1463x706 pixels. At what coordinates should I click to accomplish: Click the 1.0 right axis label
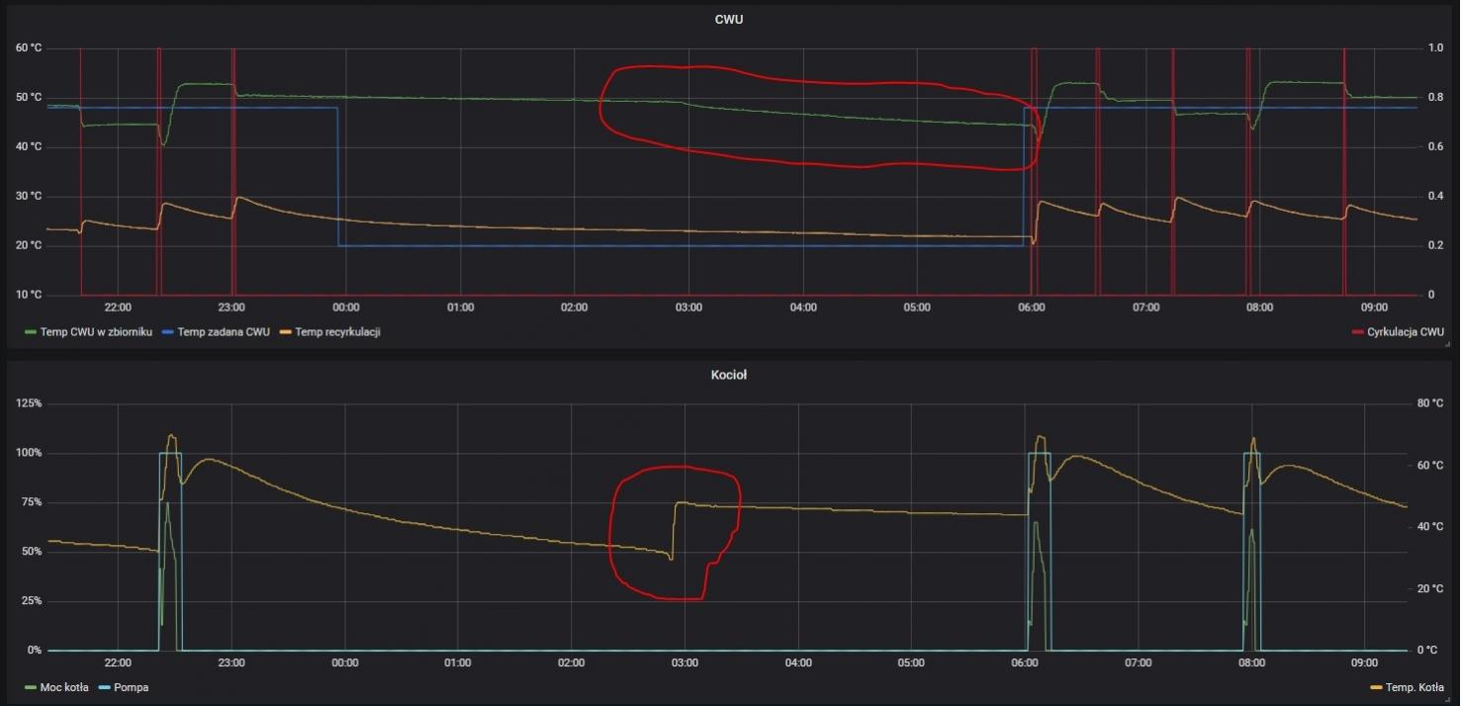(x=1435, y=47)
